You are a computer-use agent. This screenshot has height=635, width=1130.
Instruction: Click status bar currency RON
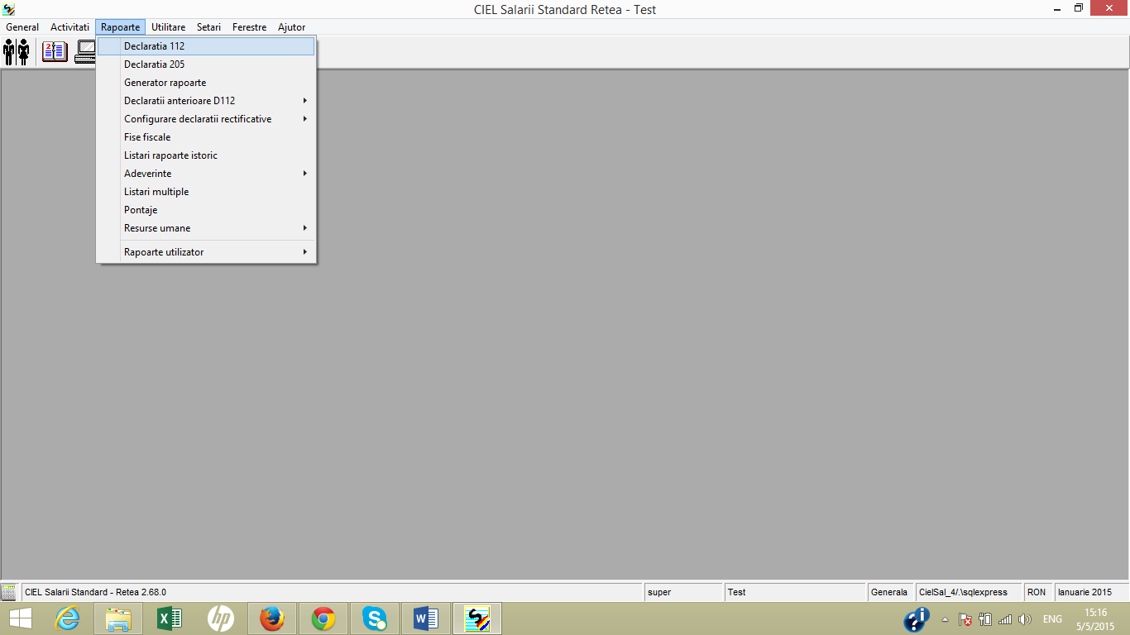click(1037, 592)
